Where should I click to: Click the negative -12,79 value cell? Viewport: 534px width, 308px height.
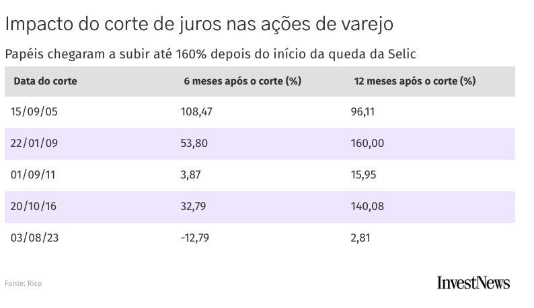[196, 238]
